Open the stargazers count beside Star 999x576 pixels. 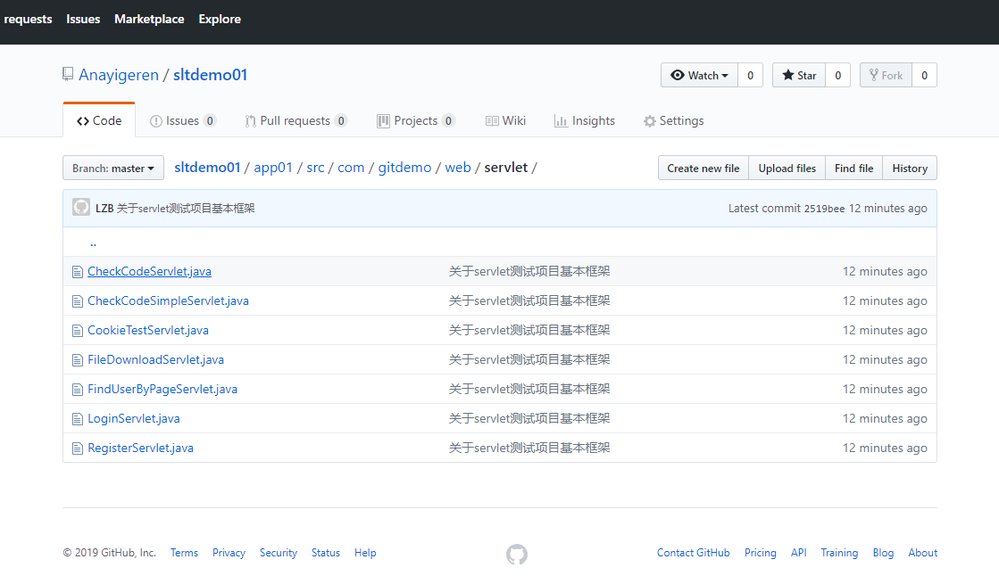837,75
